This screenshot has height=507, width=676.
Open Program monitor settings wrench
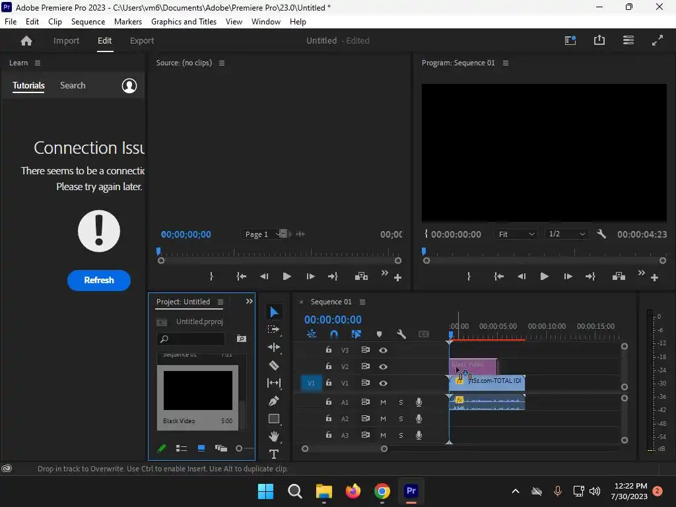point(601,234)
